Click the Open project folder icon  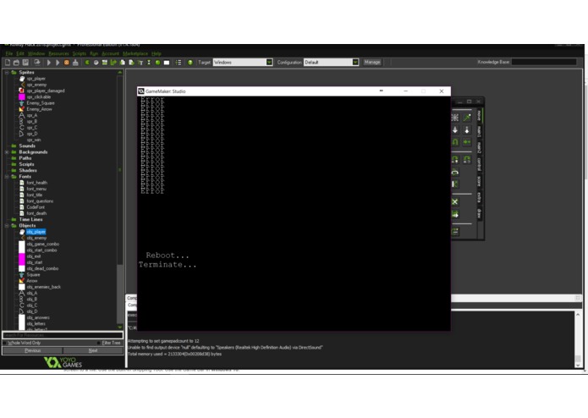tap(16, 63)
